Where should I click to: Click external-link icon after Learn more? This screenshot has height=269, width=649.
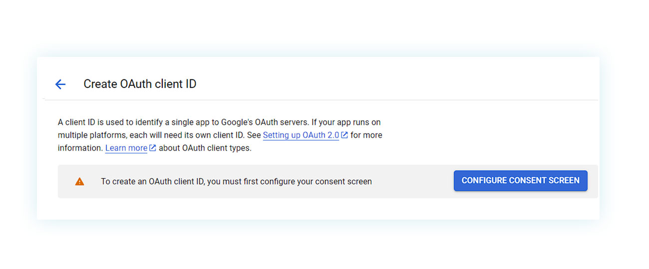pos(153,148)
